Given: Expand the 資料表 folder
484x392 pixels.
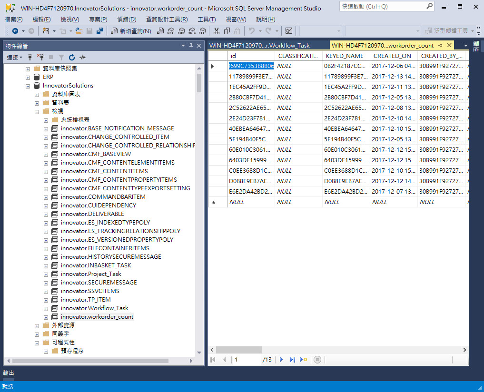Looking at the screenshot, I should (37, 103).
